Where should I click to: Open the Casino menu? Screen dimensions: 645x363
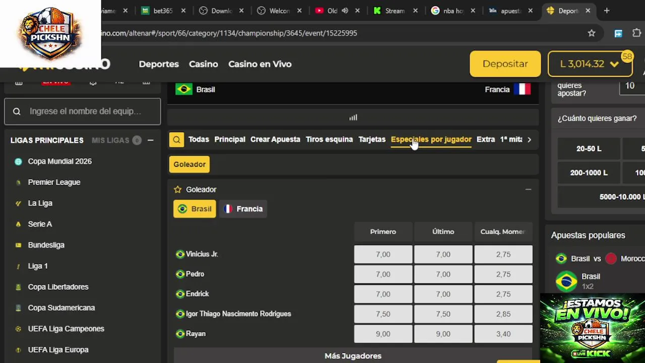(x=204, y=64)
